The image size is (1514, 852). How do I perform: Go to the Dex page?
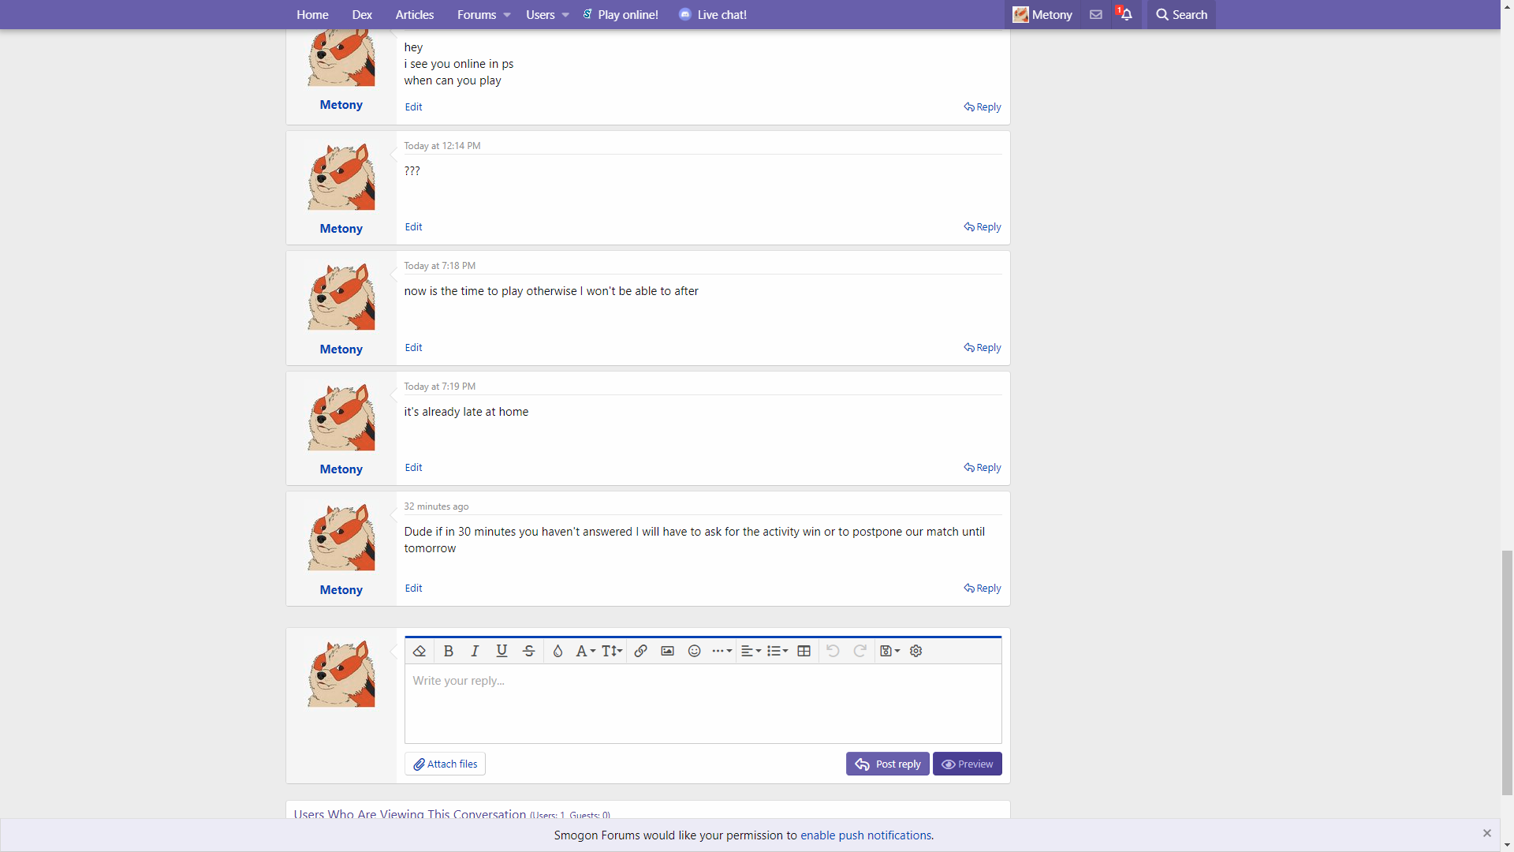point(362,14)
